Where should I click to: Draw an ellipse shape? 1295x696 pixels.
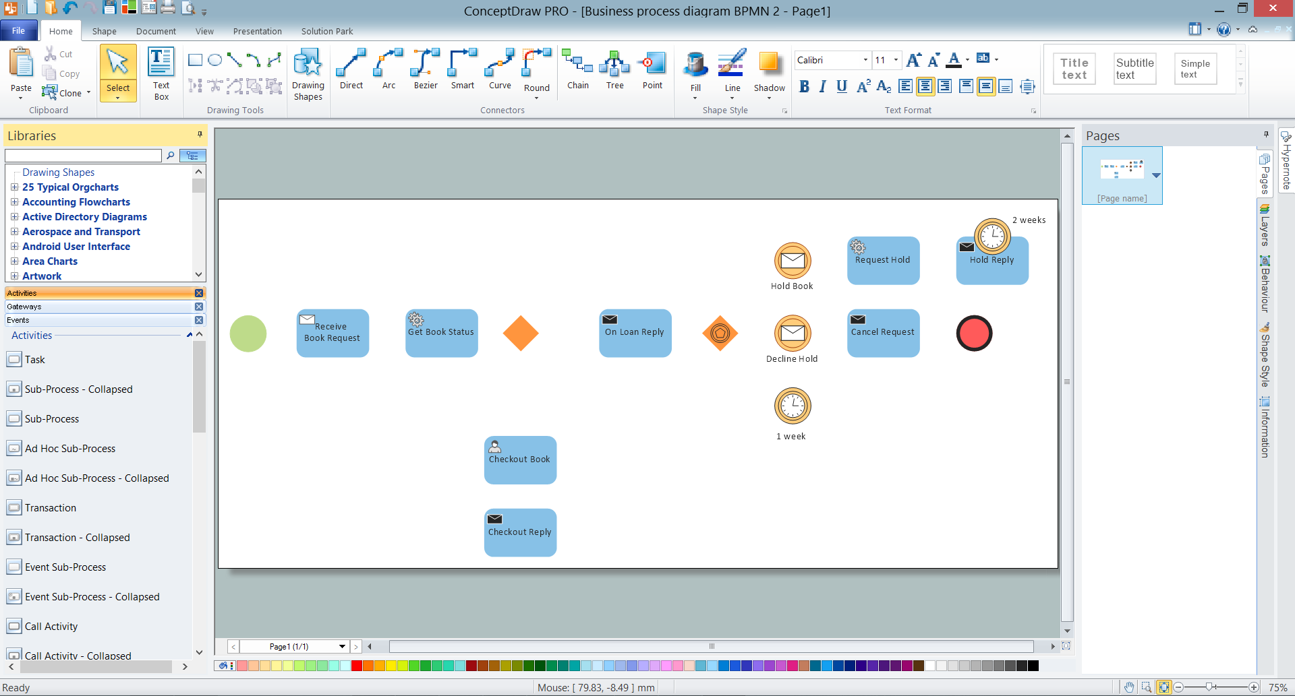[x=215, y=60]
